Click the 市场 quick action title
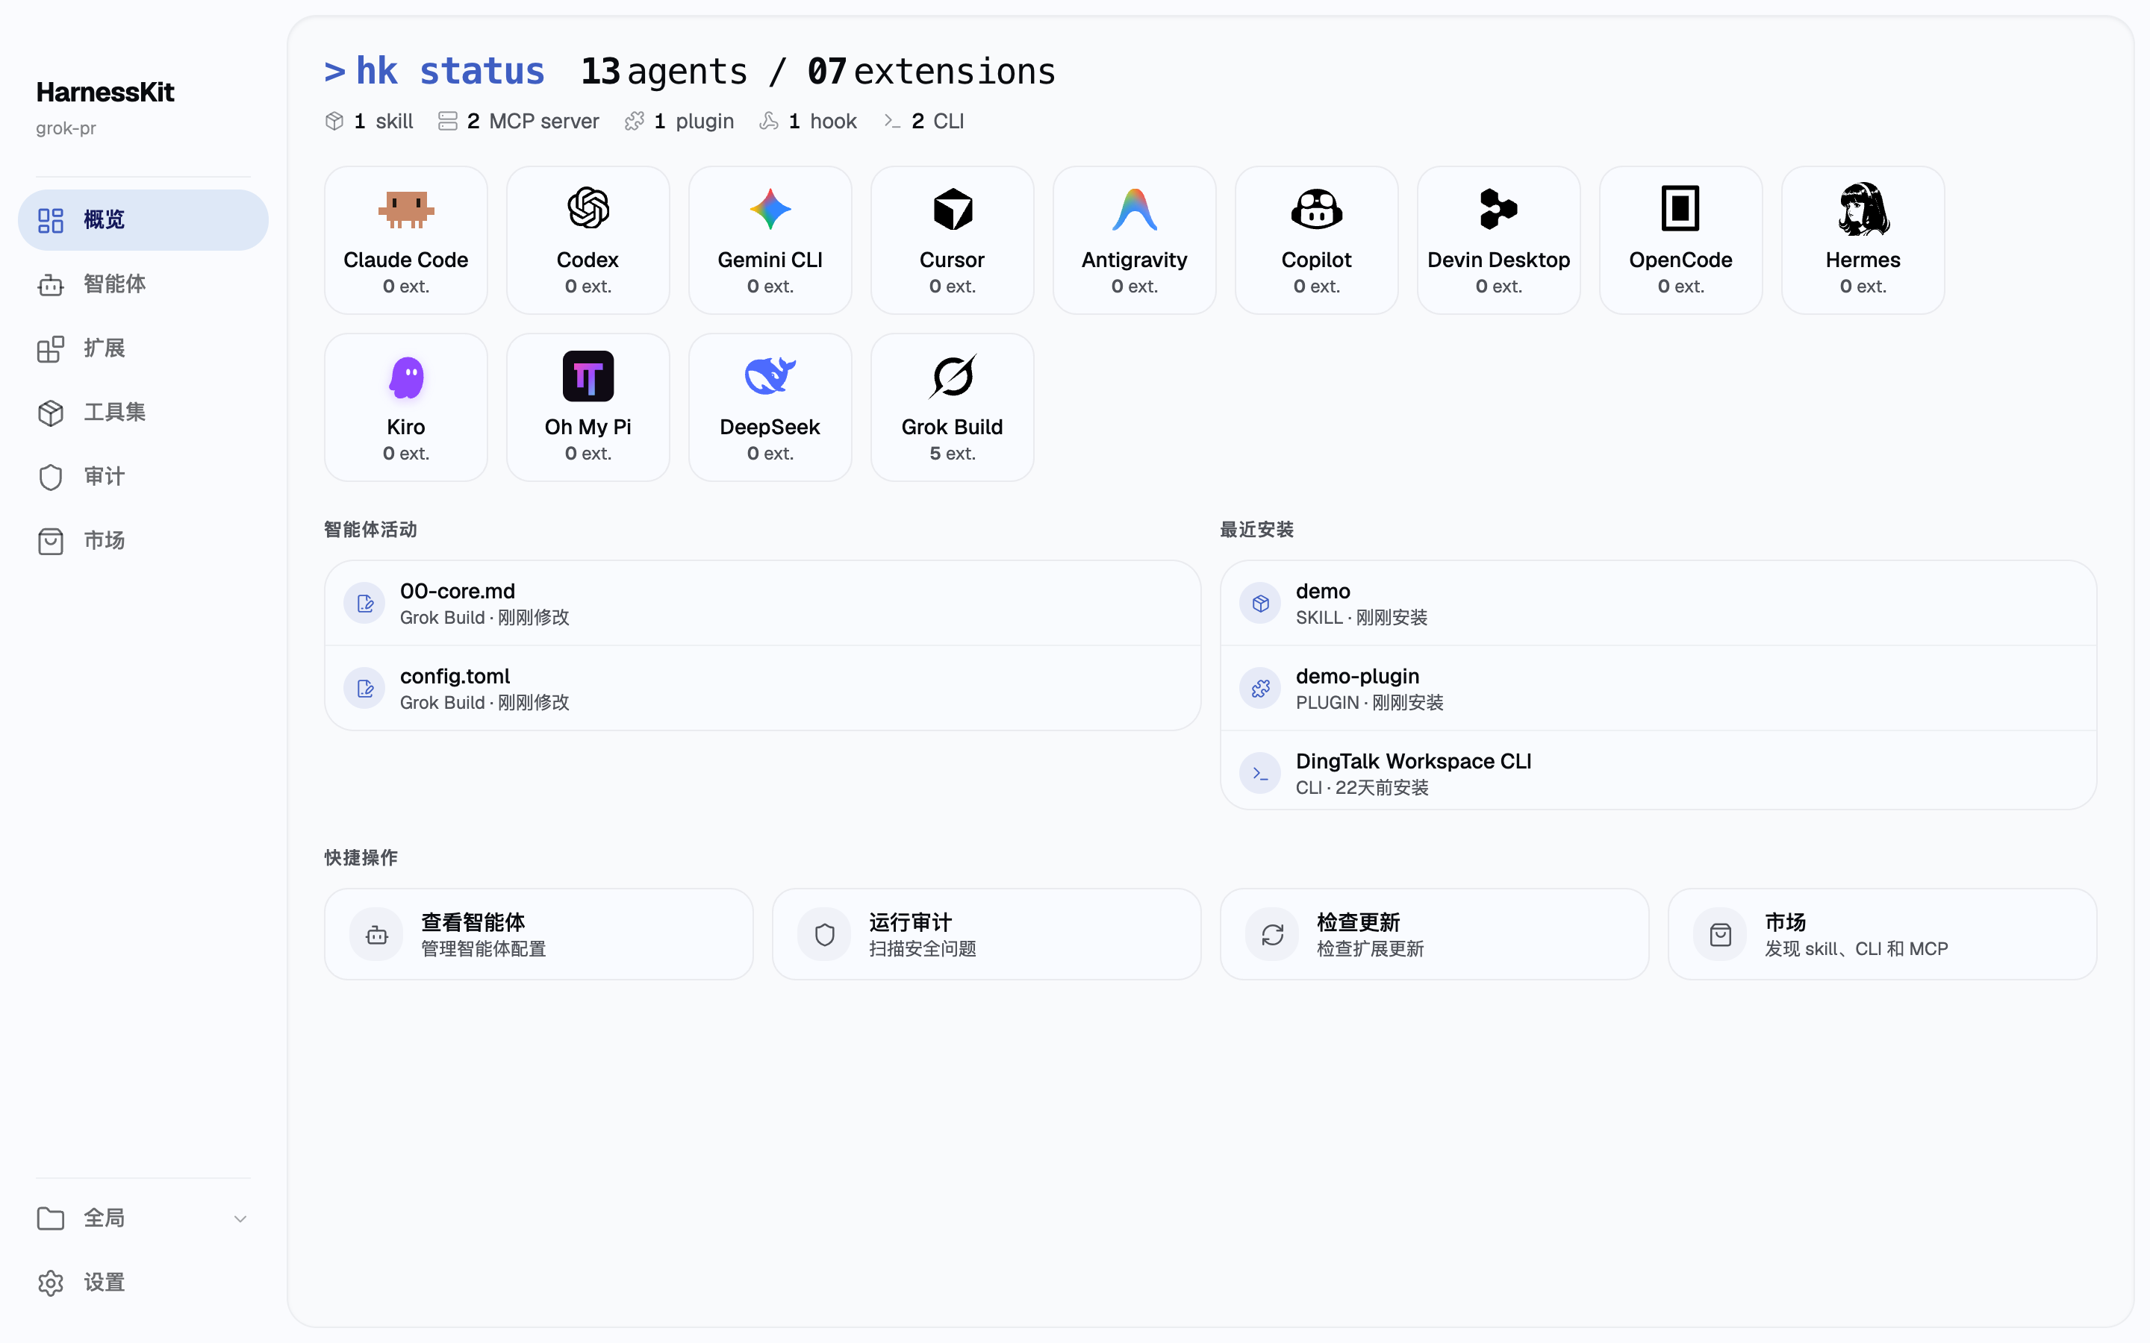This screenshot has height=1343, width=2150. [x=1785, y=922]
